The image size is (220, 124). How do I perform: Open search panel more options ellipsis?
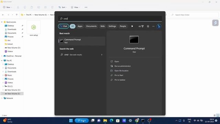(153, 26)
